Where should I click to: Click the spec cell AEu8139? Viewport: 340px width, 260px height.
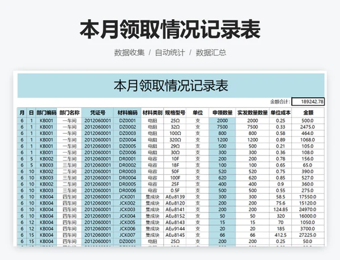tap(175, 197)
